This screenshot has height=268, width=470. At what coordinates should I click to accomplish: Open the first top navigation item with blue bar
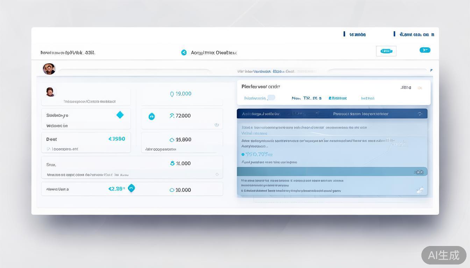tap(355, 34)
